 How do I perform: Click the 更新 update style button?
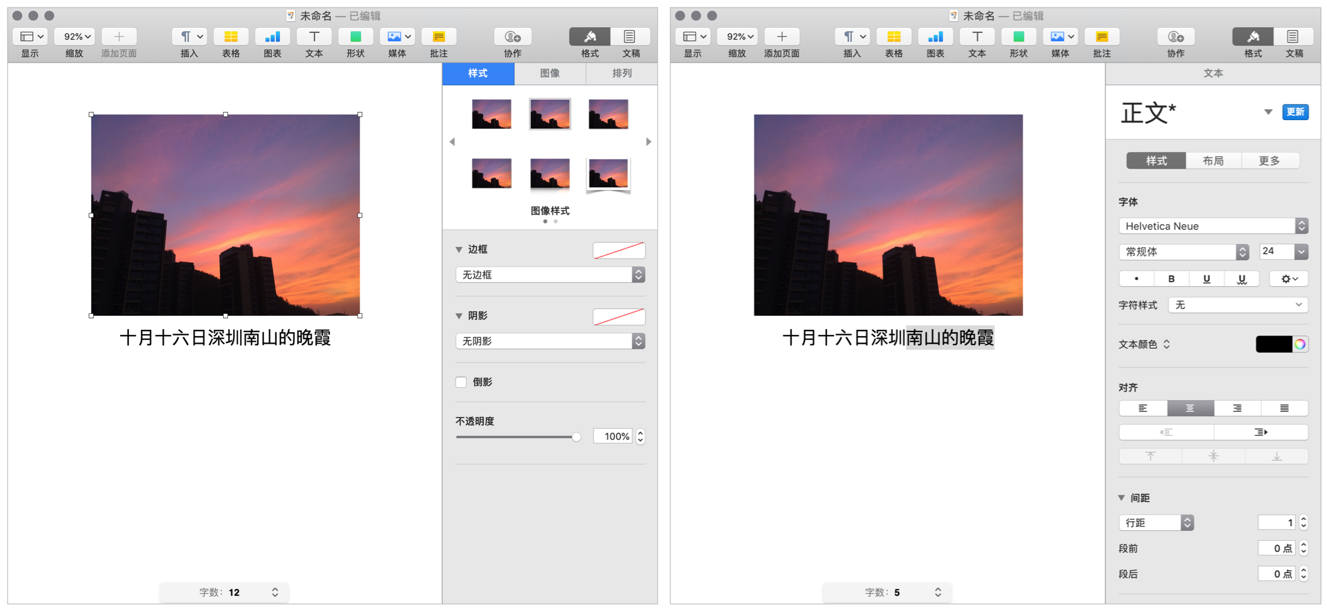(x=1295, y=112)
